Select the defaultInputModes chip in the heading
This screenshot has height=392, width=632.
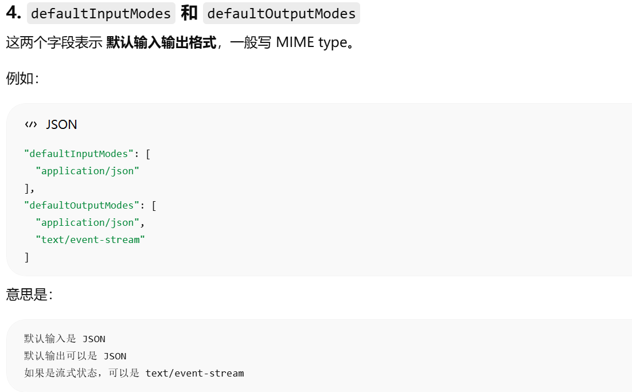[101, 13]
